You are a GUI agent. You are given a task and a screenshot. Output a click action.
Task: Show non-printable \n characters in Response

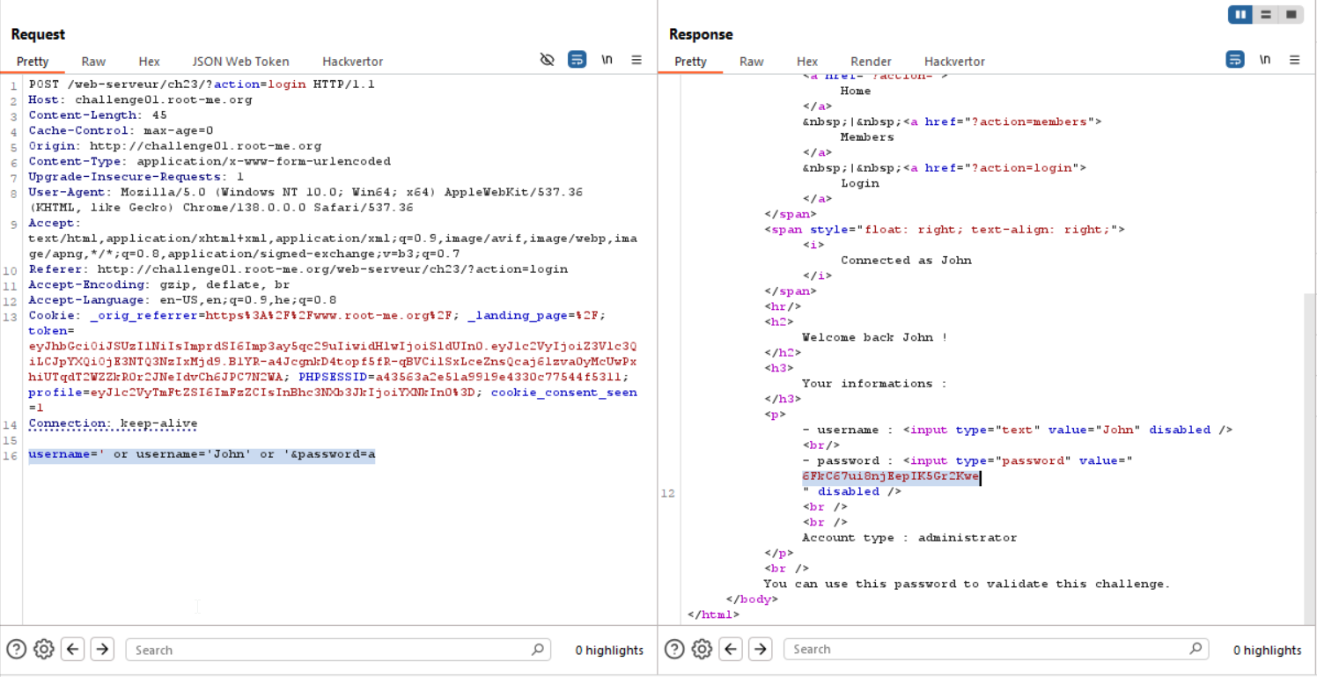click(1265, 60)
